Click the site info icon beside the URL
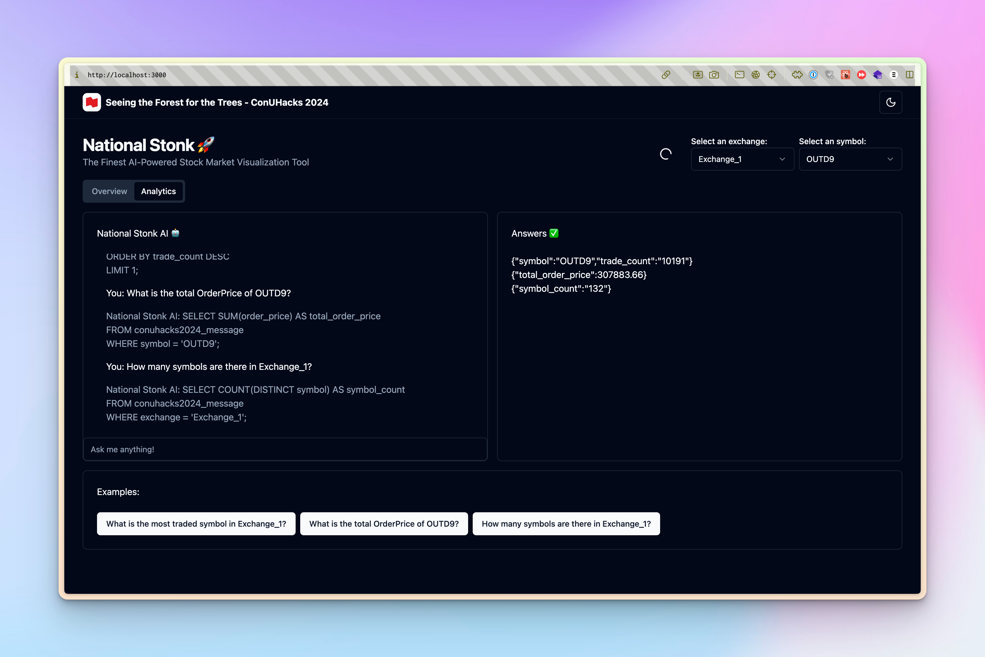 pos(77,75)
